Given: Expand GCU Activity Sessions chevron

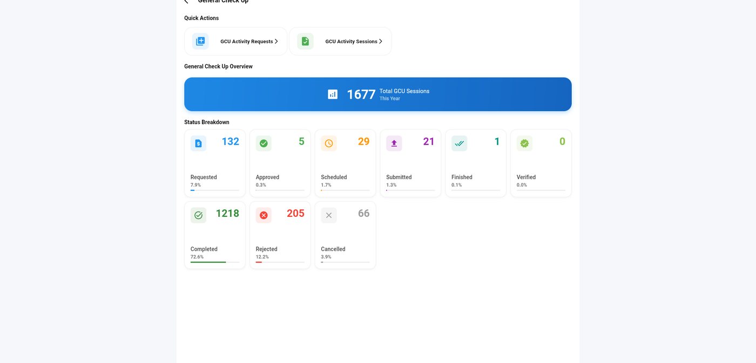Looking at the screenshot, I should tap(381, 41).
